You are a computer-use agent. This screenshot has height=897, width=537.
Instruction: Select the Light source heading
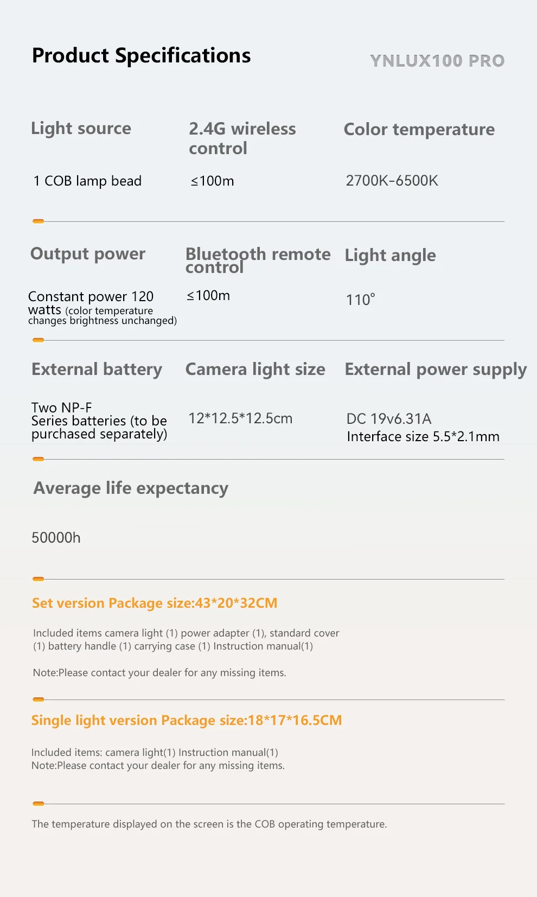pyautogui.click(x=81, y=129)
